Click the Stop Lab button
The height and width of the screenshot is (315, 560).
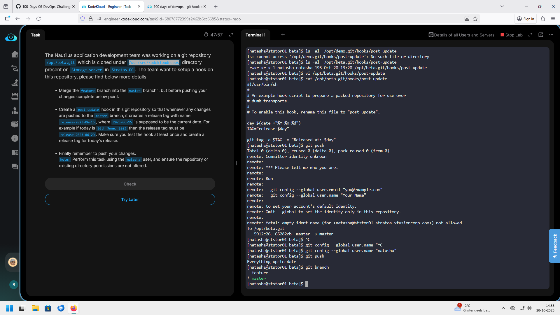[512, 35]
